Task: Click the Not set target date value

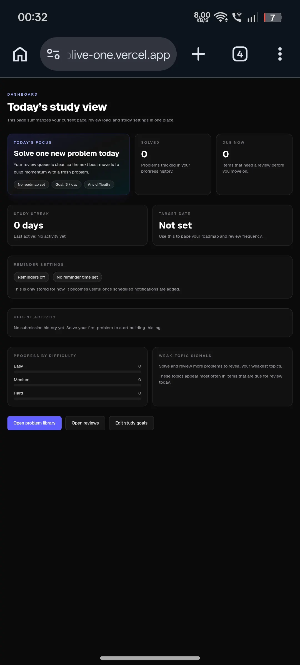Action: point(175,225)
